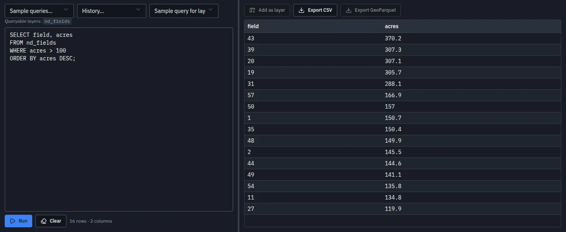Image resolution: width=566 pixels, height=232 pixels.
Task: Click the FROM nd_fields query line
Action: click(33, 43)
